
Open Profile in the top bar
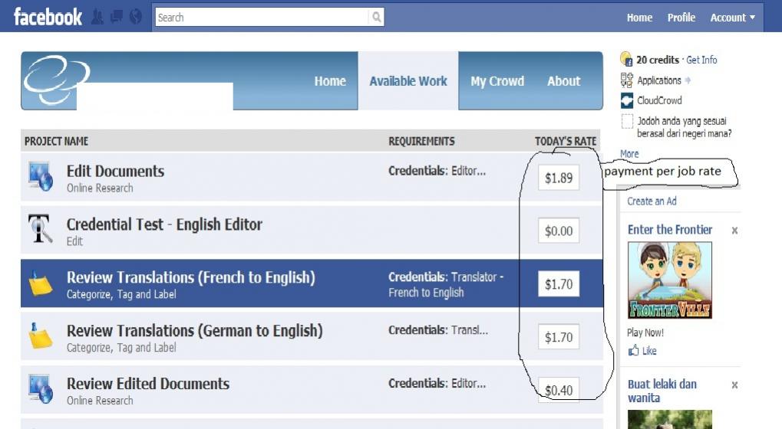coord(681,18)
